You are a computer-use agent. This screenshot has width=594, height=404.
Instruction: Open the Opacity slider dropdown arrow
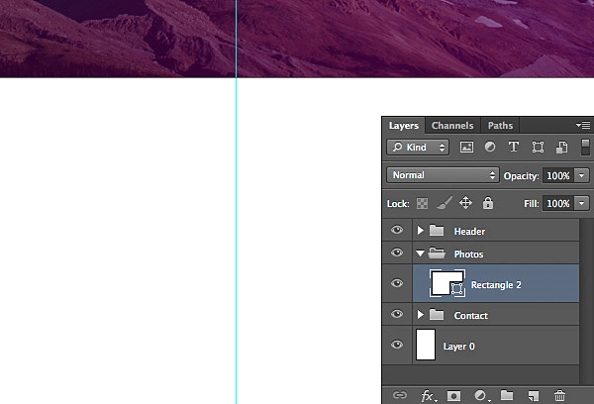coord(582,175)
